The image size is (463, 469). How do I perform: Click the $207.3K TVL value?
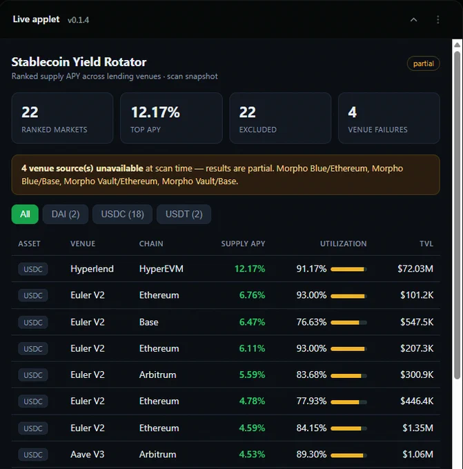417,348
